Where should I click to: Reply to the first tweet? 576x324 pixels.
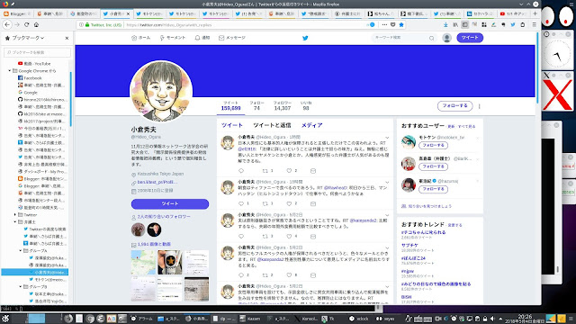pyautogui.click(x=241, y=171)
